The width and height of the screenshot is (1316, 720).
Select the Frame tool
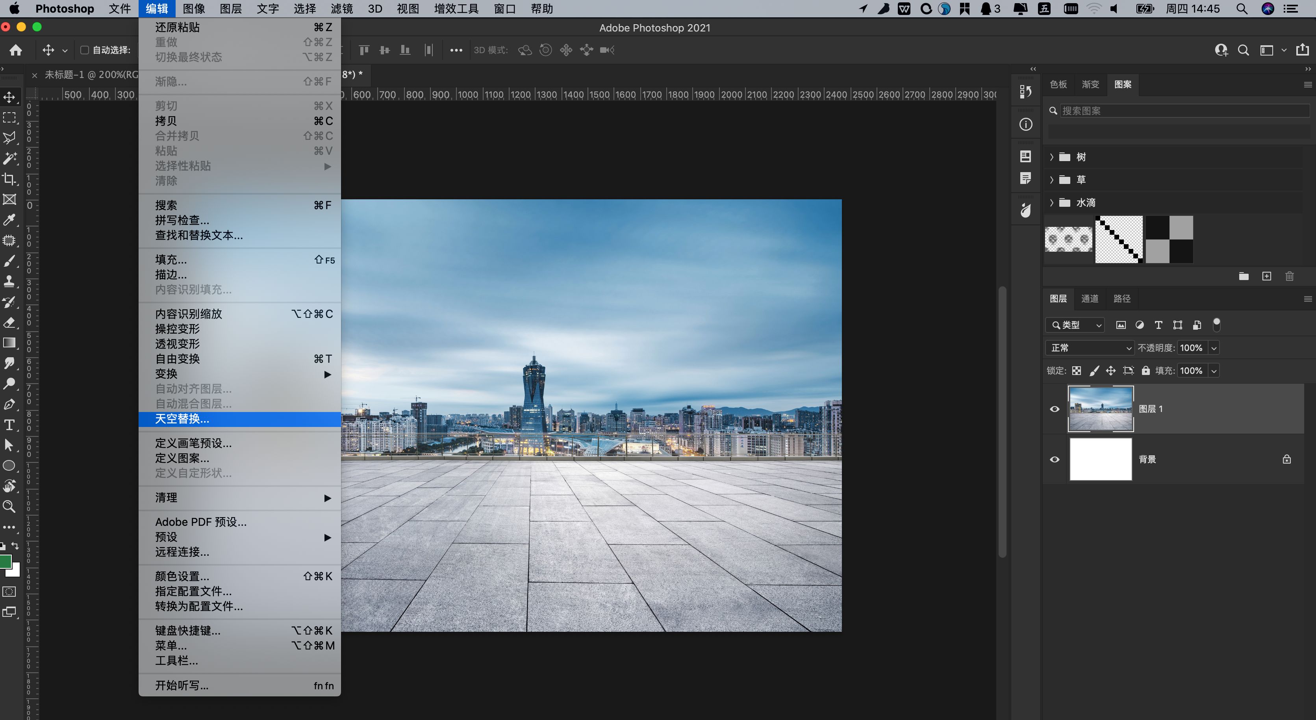[9, 199]
